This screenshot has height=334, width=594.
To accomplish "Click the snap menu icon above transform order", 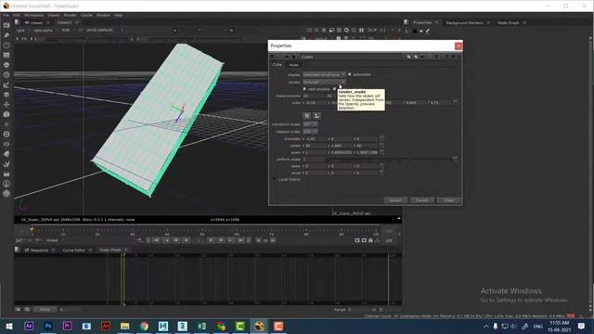I will click(x=316, y=115).
